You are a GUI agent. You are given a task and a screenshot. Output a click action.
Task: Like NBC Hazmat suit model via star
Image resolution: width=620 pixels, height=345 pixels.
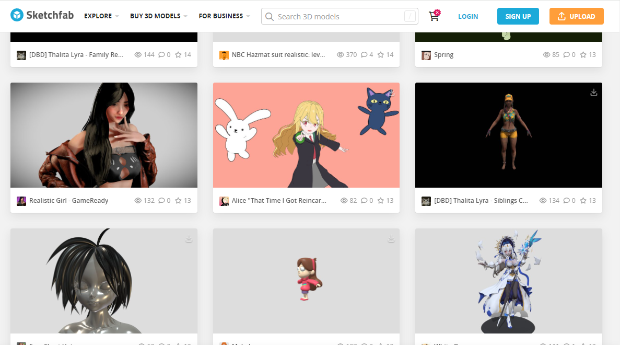coord(381,54)
